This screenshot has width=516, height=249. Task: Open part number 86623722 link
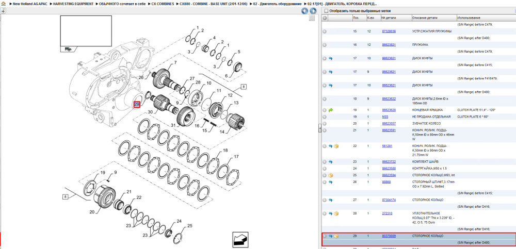(x=389, y=162)
